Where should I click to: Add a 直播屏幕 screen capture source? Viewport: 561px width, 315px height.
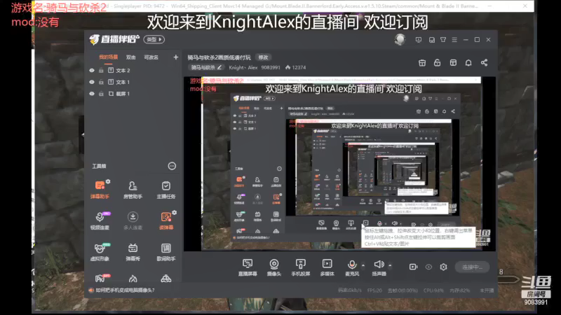[248, 267]
